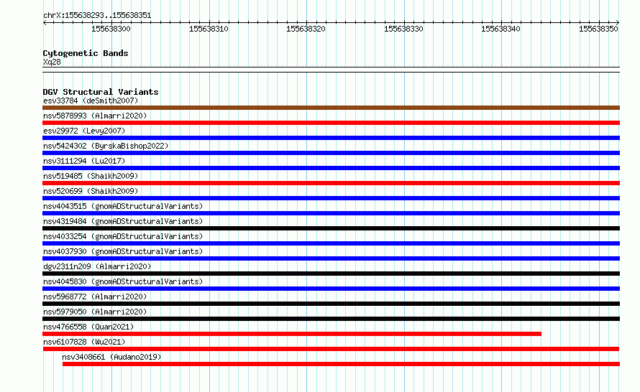This screenshot has height=392, width=640.
Task: Click the blue nsv4037930 variant bar
Action: coord(331,258)
